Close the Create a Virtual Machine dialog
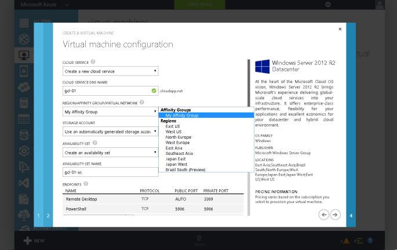 click(x=340, y=29)
